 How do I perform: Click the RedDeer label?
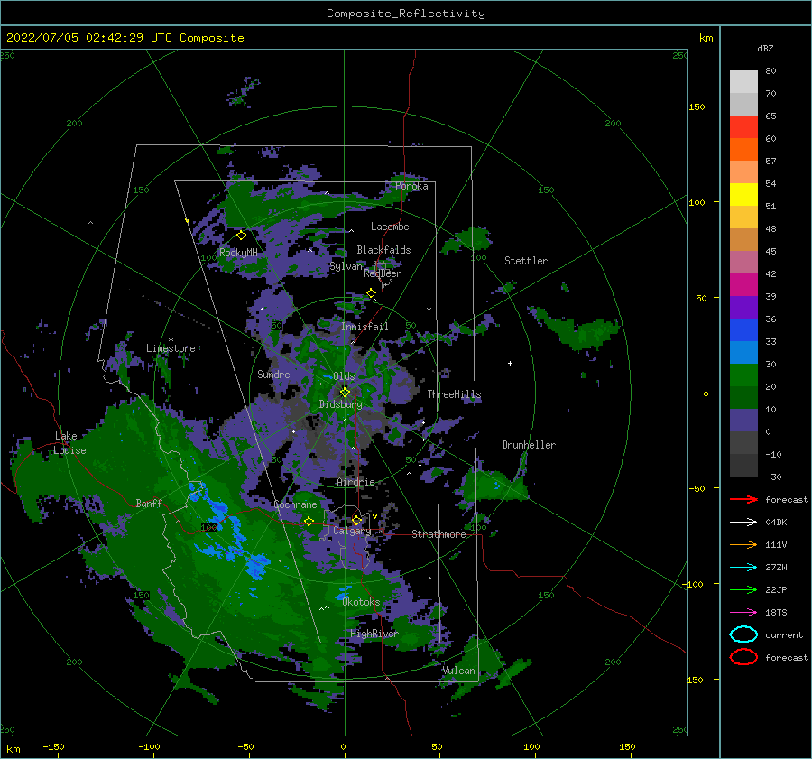(383, 273)
